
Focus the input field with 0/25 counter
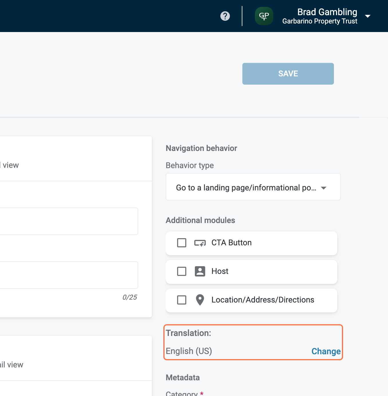coord(69,275)
